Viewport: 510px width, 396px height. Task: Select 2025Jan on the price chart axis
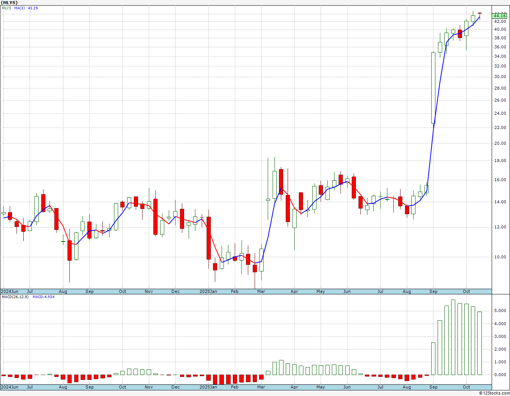pos(208,291)
